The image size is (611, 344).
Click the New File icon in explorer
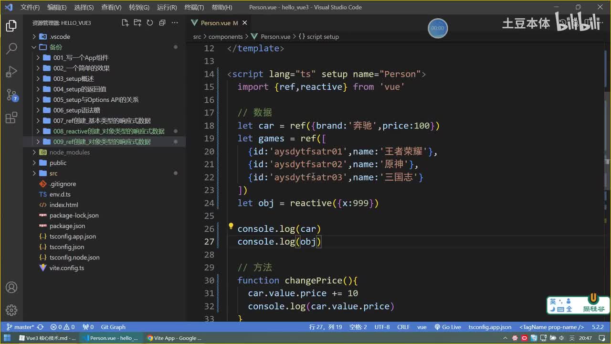click(x=125, y=23)
